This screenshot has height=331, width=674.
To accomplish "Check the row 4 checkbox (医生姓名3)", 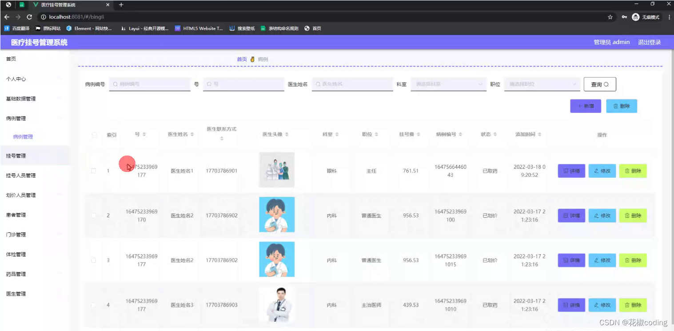I will 94,305.
